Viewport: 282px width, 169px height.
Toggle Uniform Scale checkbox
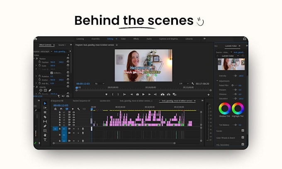pos(51,73)
